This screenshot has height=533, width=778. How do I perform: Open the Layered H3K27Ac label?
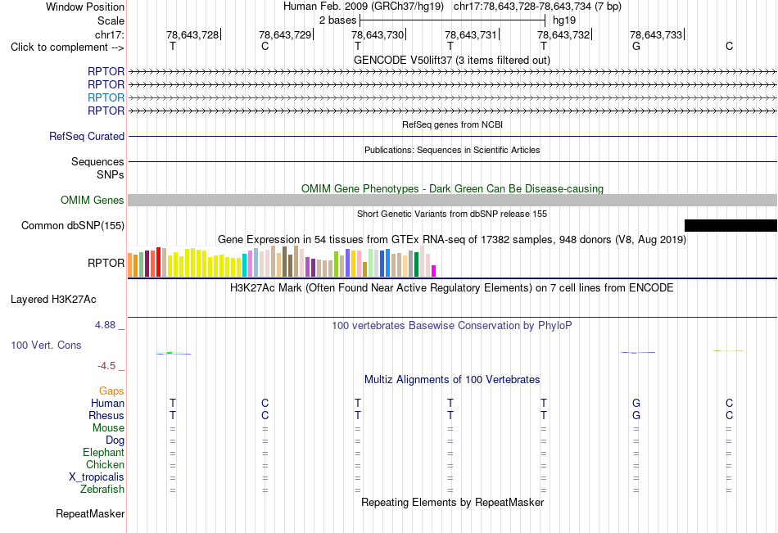coord(53,300)
